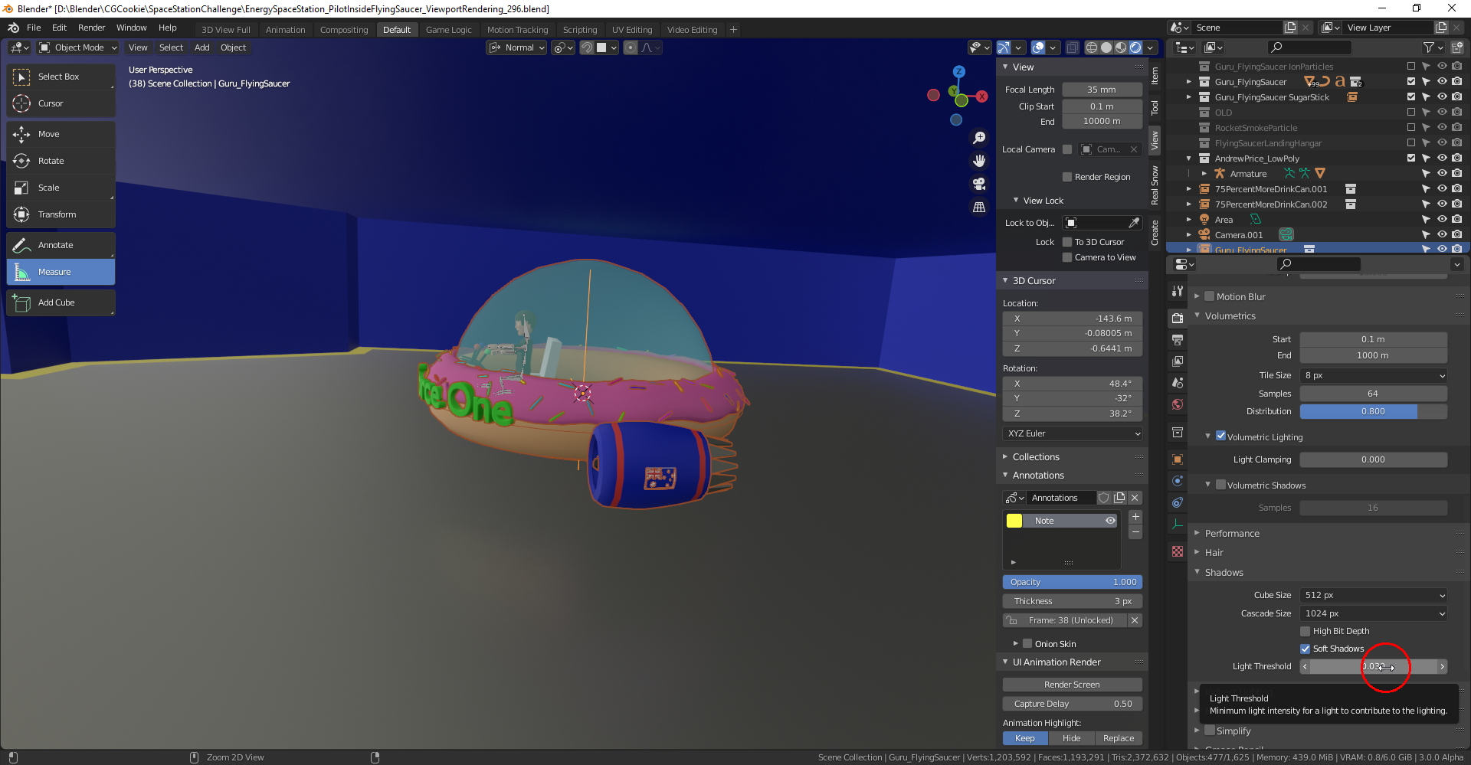Hide the AndrewPrice_LowPoly collection with eye icon

(1442, 158)
